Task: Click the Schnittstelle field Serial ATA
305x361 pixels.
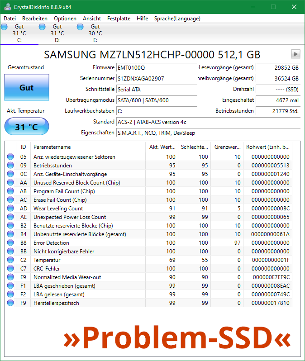Action: tap(157, 89)
